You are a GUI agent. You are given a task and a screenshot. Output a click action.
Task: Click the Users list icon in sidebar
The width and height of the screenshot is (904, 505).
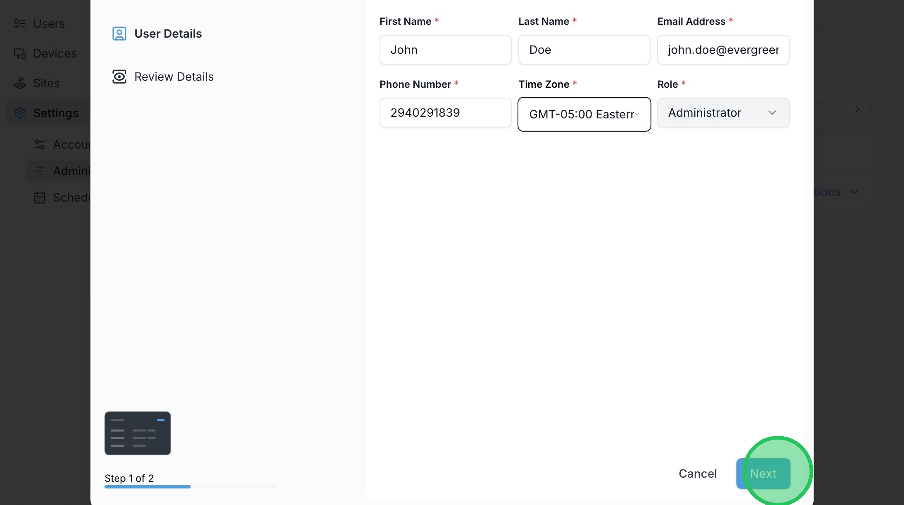19,24
